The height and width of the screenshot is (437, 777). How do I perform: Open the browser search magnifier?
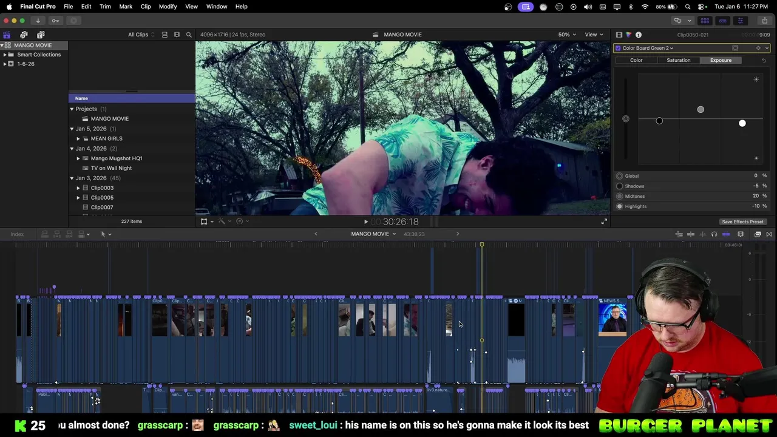click(x=189, y=35)
